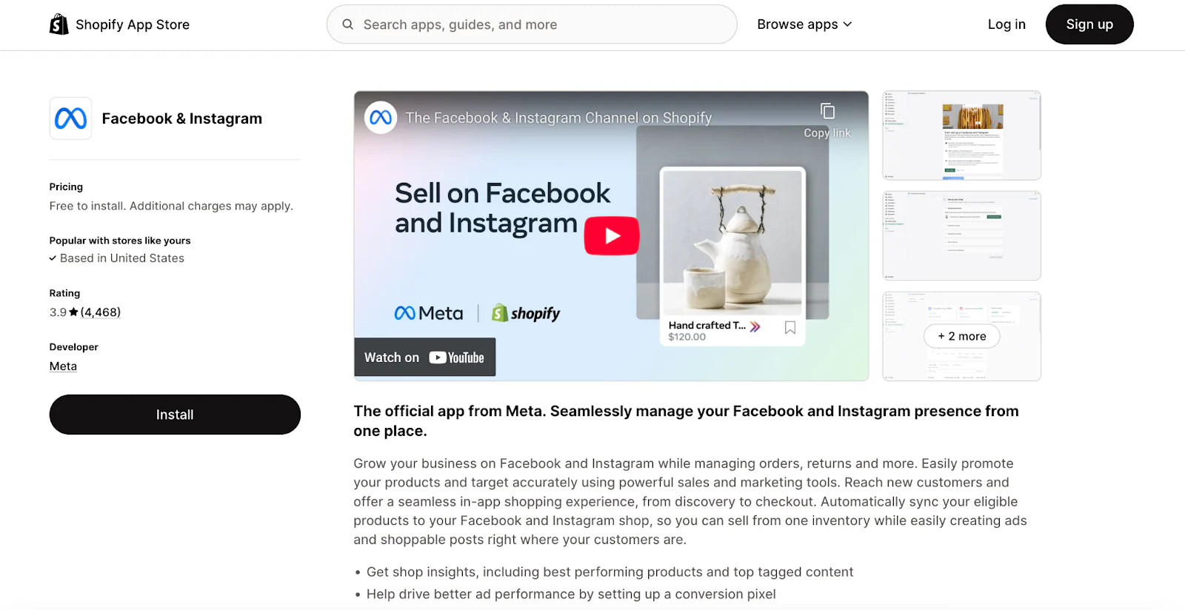Click the 3.9 star rating with 4,468 reviews
The width and height of the screenshot is (1185, 610).
coord(84,312)
